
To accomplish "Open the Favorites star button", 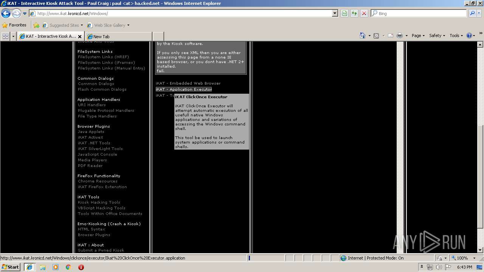I will tap(14, 25).
